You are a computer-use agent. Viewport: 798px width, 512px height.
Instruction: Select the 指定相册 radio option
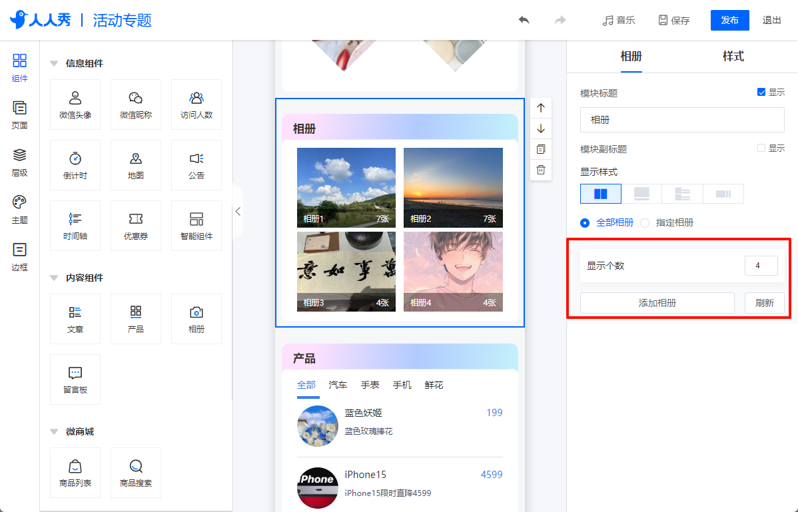pyautogui.click(x=645, y=222)
